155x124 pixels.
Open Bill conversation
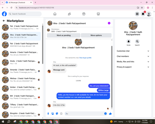(x=21, y=97)
